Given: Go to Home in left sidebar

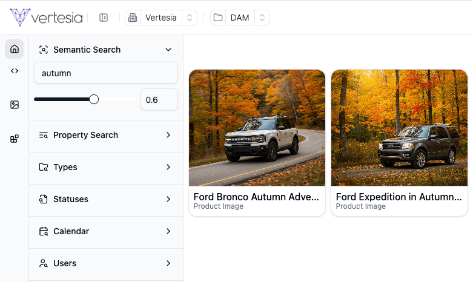Looking at the screenshot, I should [x=14, y=49].
